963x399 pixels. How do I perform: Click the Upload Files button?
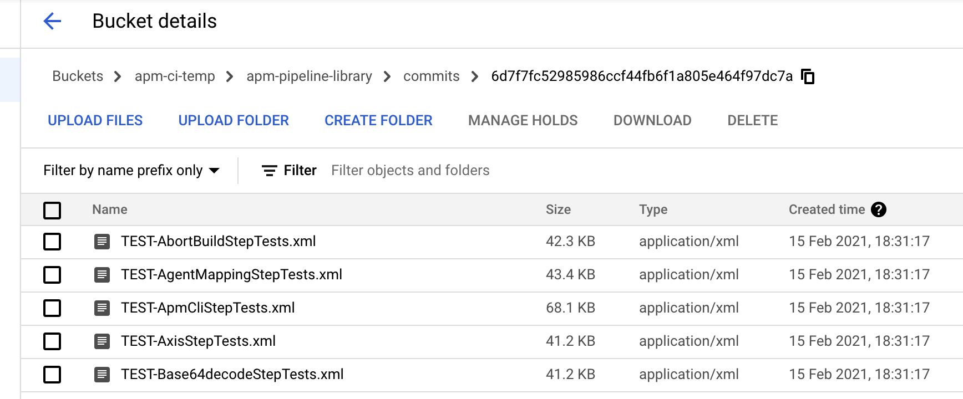click(x=95, y=121)
